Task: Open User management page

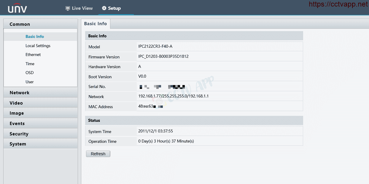Action: click(x=30, y=82)
